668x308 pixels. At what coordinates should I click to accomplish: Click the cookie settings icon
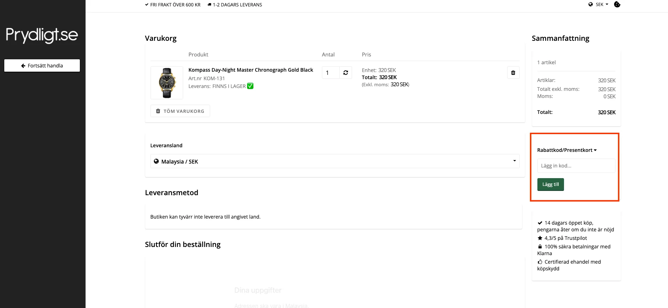617,5
